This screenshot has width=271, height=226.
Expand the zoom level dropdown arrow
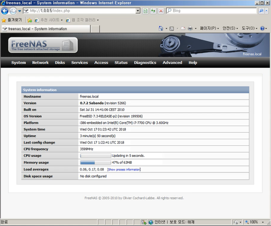point(263,222)
